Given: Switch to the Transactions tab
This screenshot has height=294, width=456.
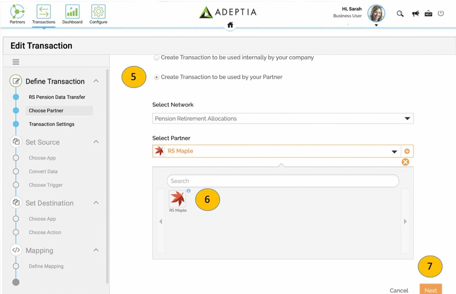Looking at the screenshot, I should [x=44, y=14].
